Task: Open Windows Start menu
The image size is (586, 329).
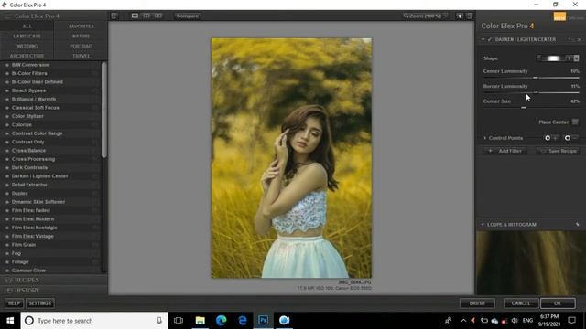Action: pos(10,321)
